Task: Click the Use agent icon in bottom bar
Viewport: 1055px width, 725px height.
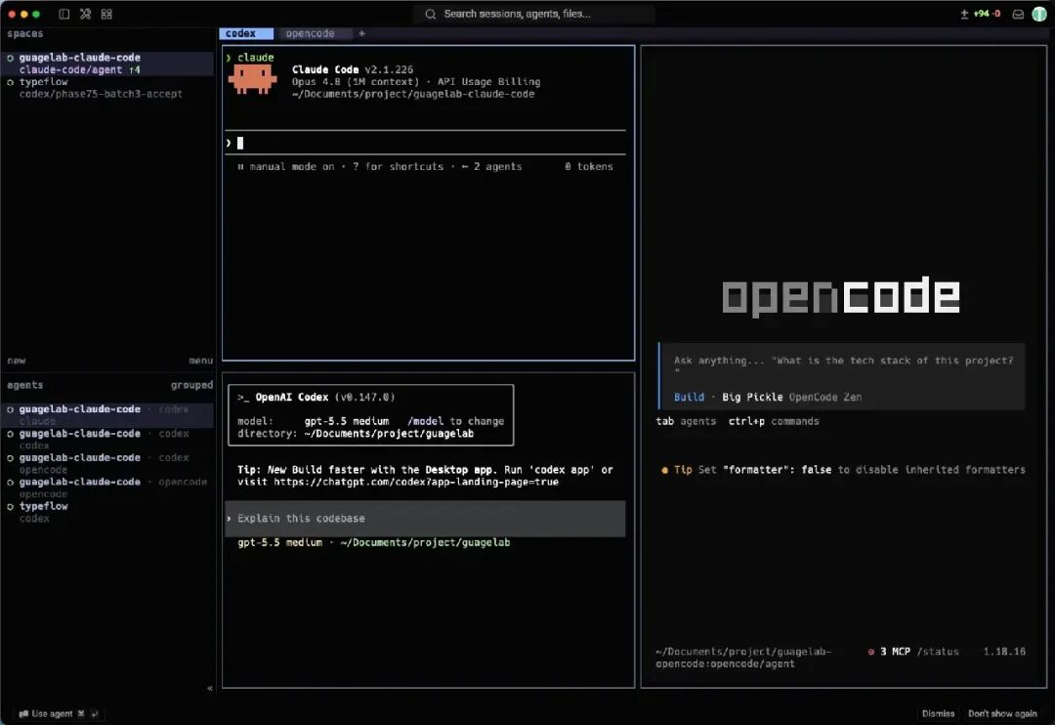Action: (x=23, y=713)
